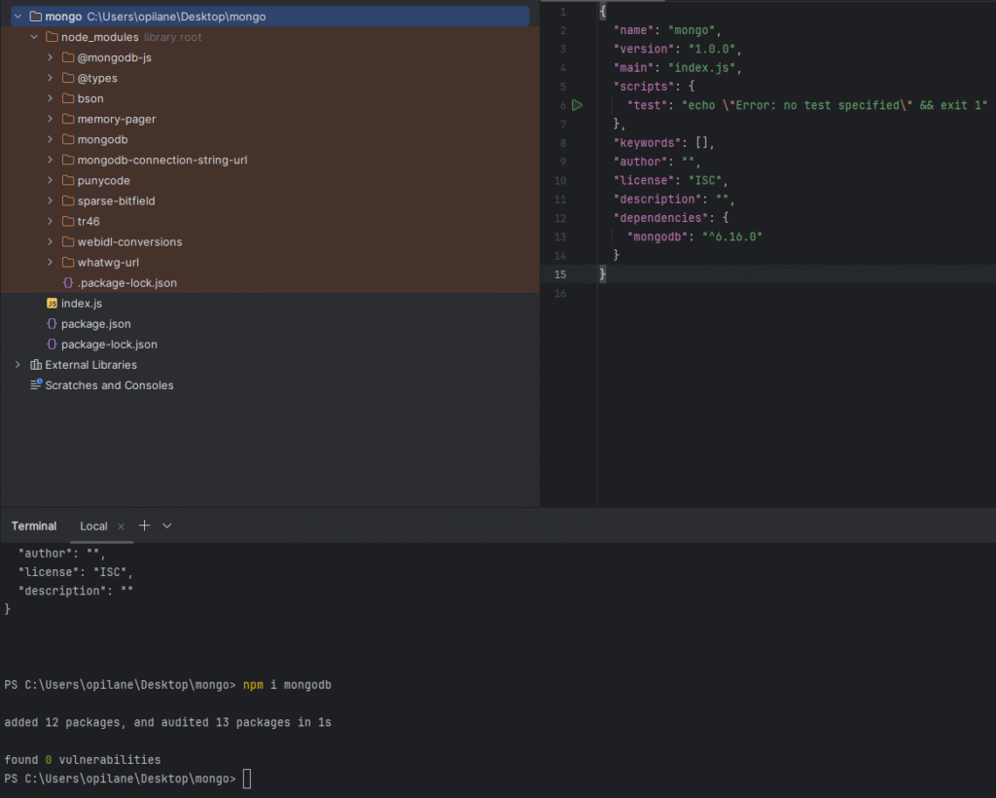The width and height of the screenshot is (996, 798).
Task: Click the green run test script gutter icon
Action: [577, 105]
